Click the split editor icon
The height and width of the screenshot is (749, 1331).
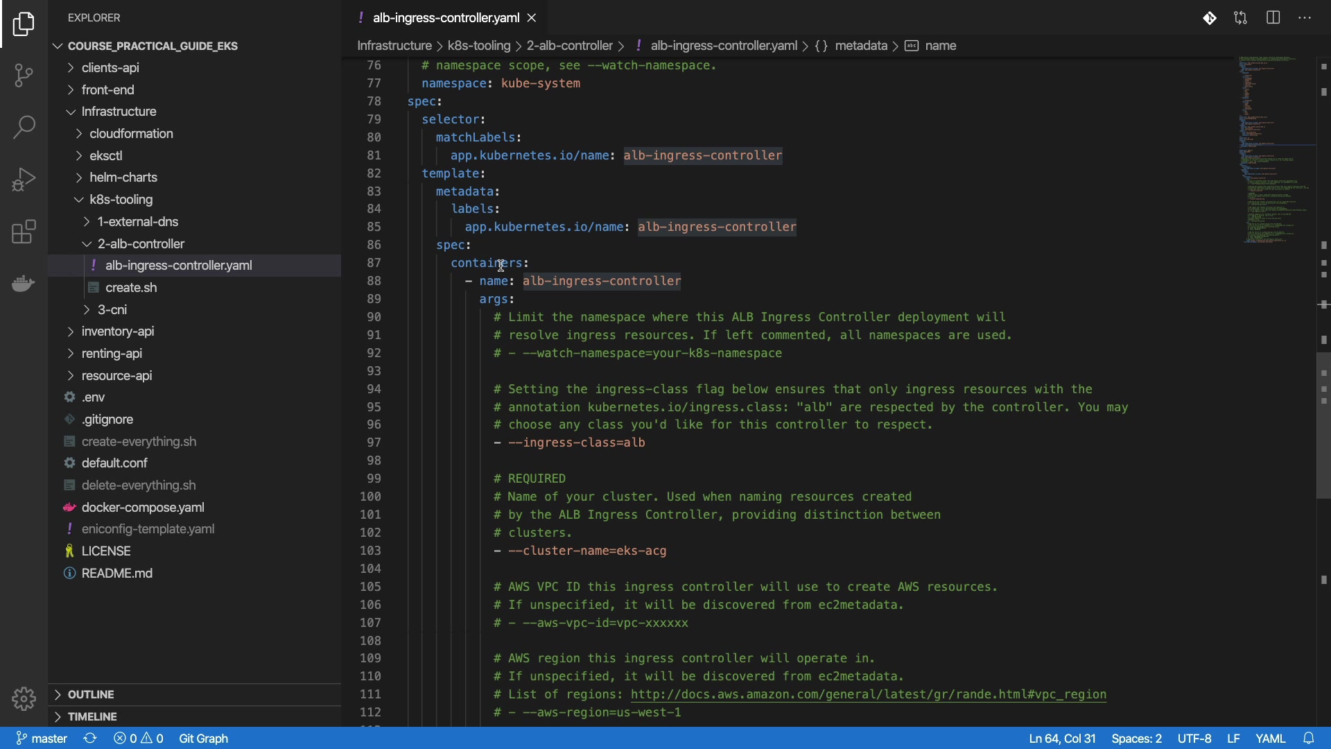[x=1273, y=18]
